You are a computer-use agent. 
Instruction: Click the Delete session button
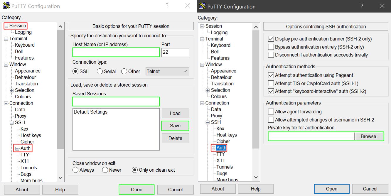175,138
